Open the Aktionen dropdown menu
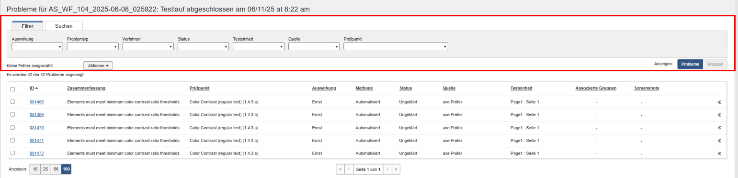Image resolution: width=738 pixels, height=178 pixels. 98,66
